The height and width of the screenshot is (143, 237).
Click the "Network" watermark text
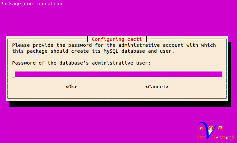tap(225, 137)
